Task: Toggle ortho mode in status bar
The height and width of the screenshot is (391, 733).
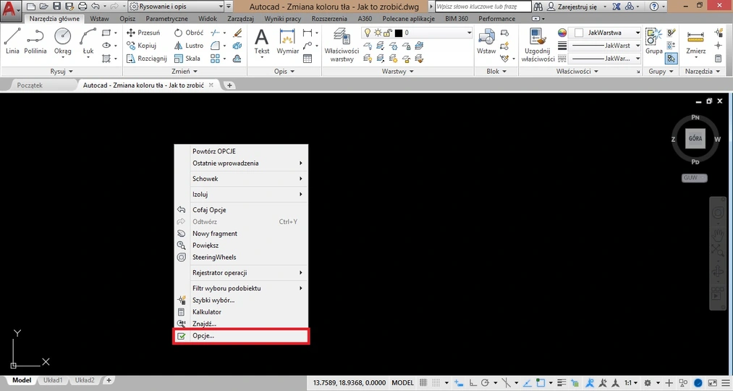Action: tap(472, 382)
